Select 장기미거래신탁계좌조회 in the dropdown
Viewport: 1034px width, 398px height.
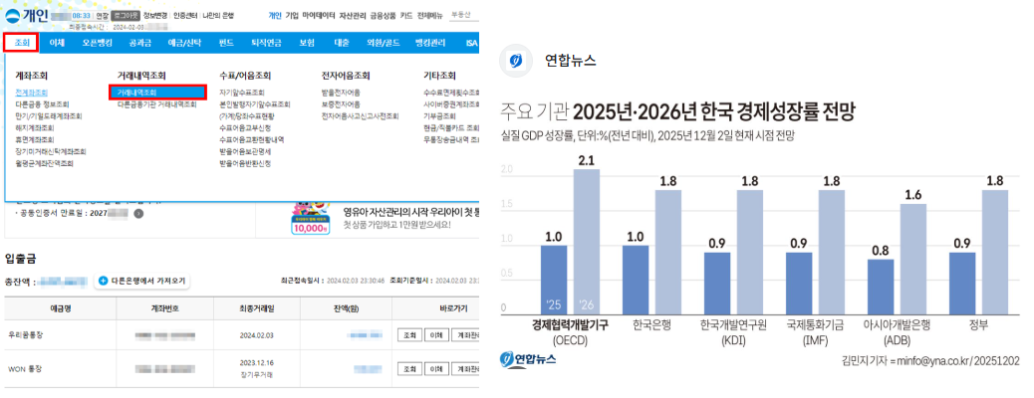click(50, 151)
